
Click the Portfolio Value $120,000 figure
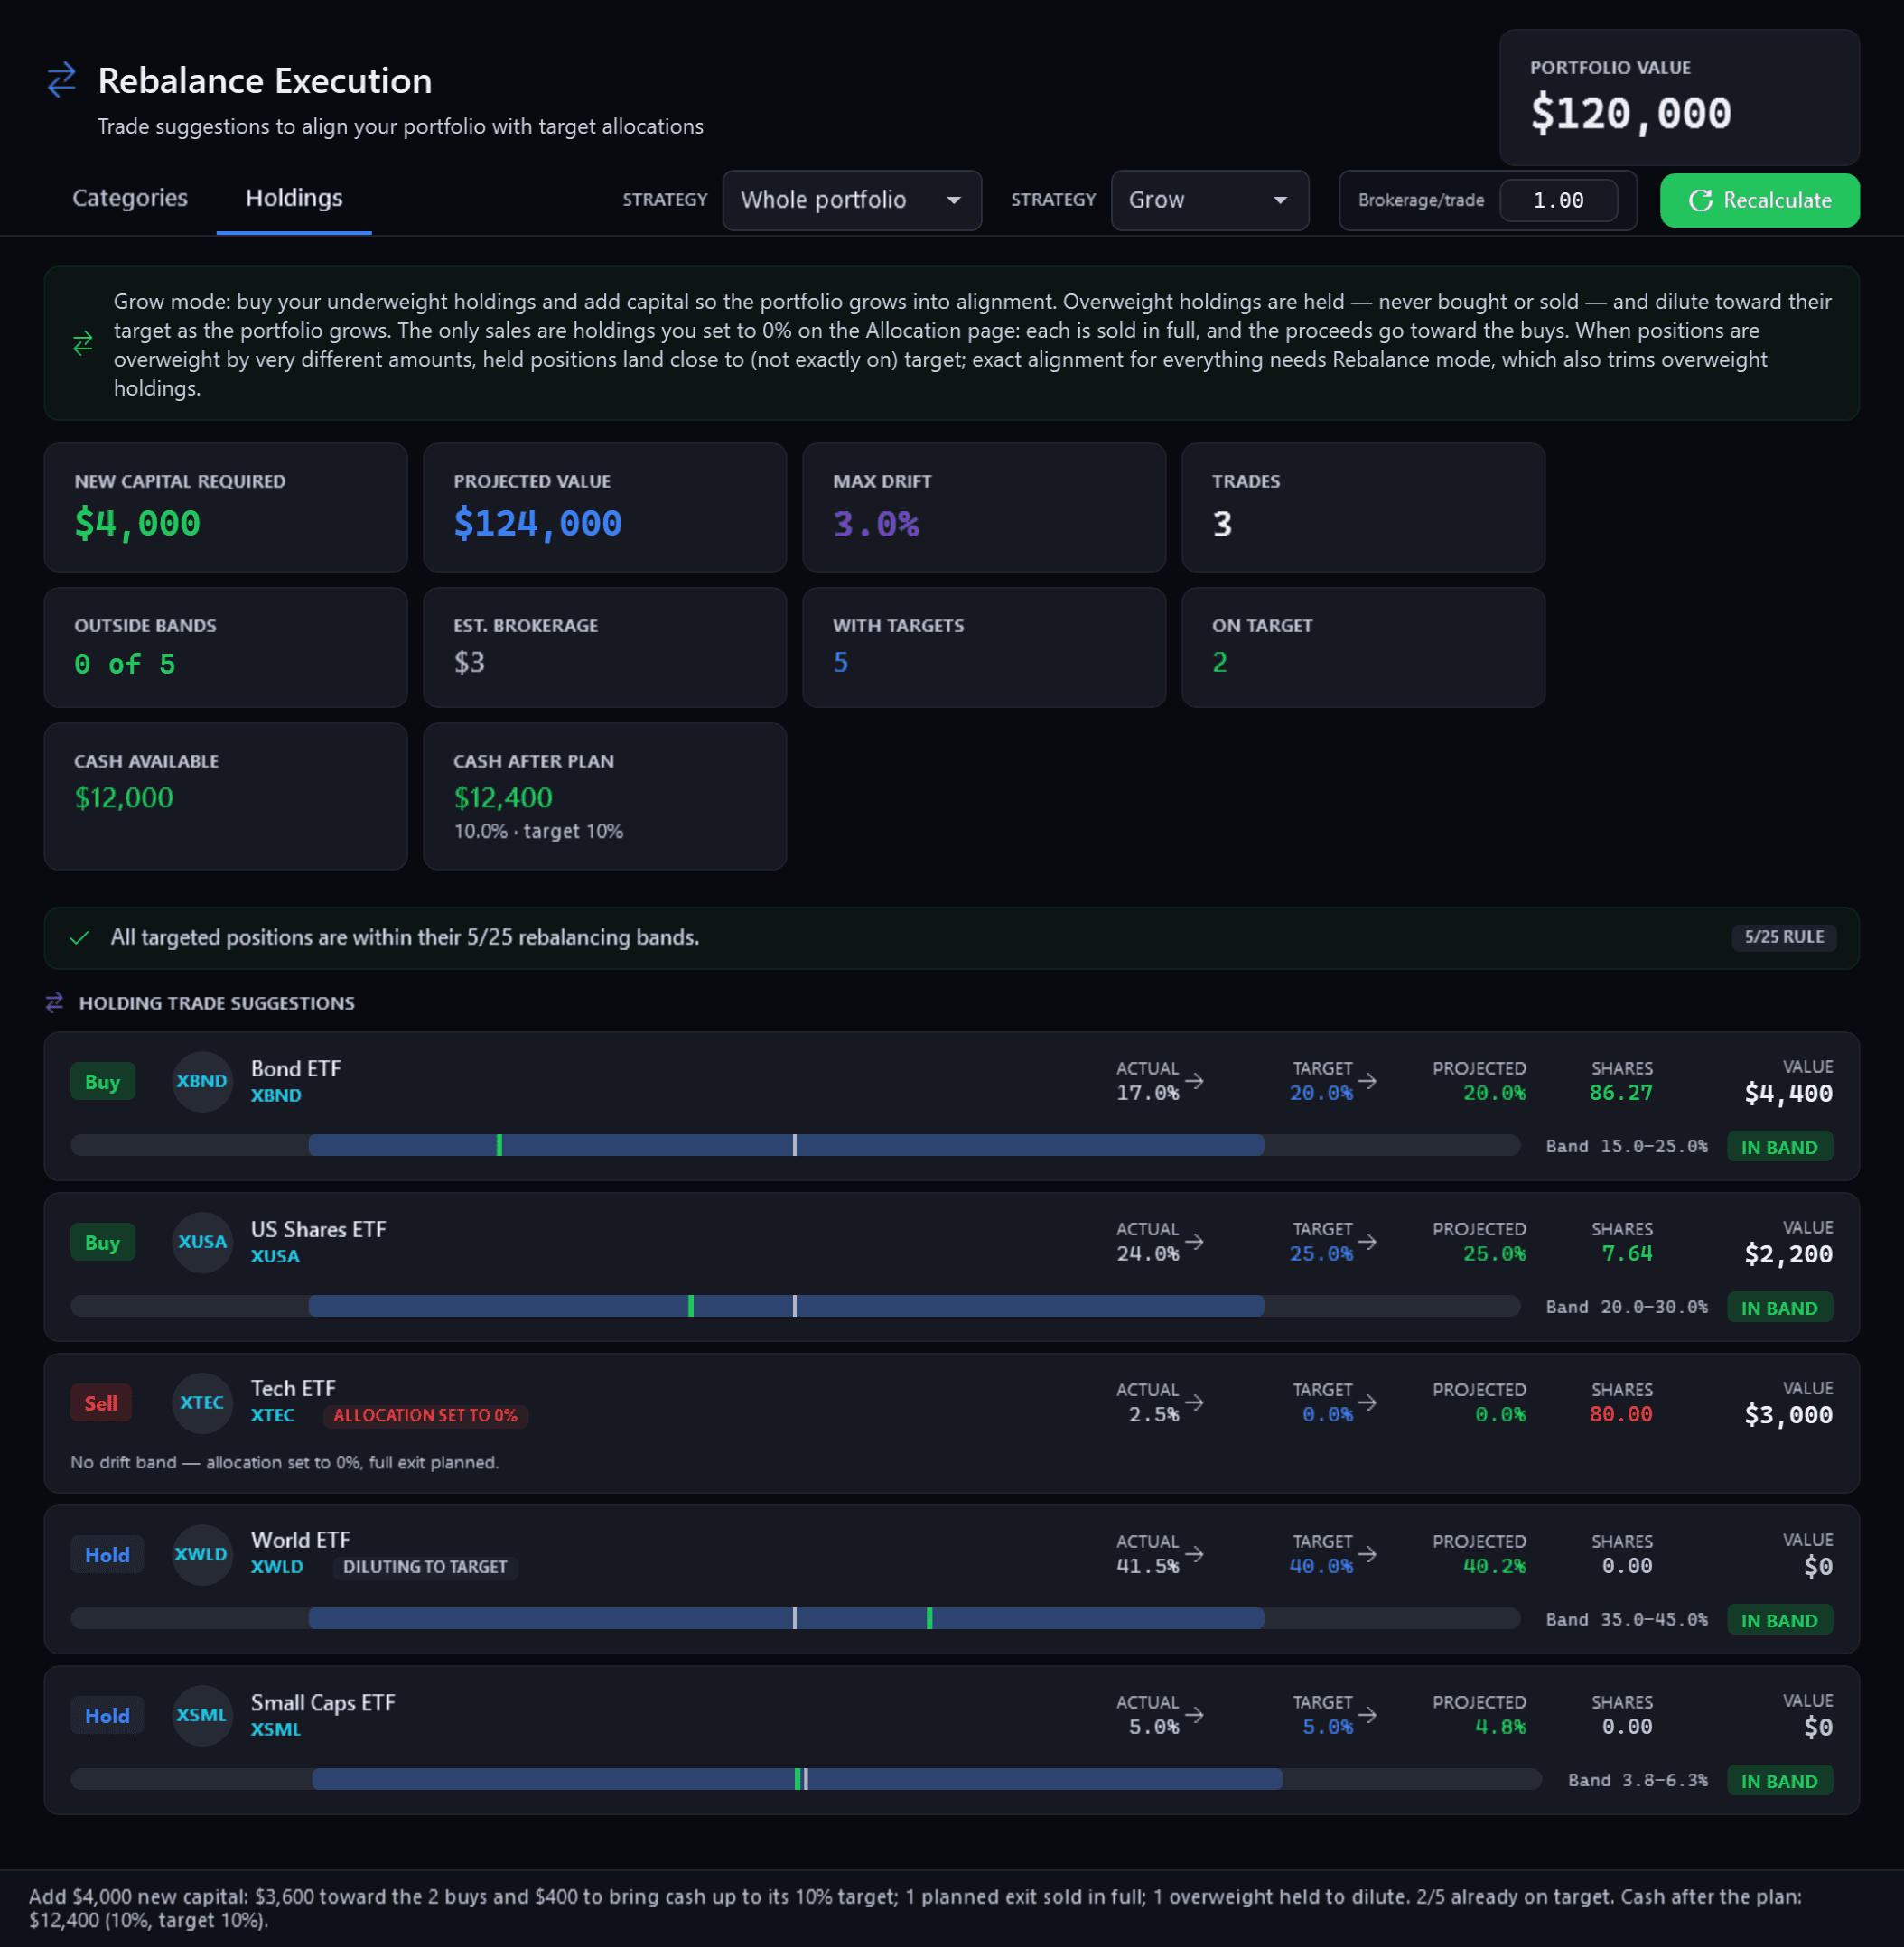pyautogui.click(x=1631, y=113)
